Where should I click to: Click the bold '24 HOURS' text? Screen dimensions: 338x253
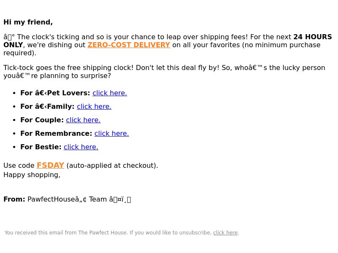click(x=313, y=37)
